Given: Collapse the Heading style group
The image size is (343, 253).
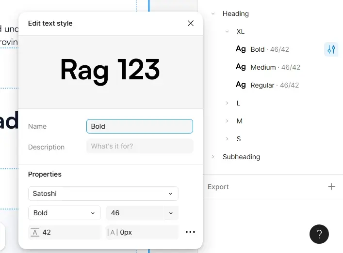Looking at the screenshot, I should 213,14.
